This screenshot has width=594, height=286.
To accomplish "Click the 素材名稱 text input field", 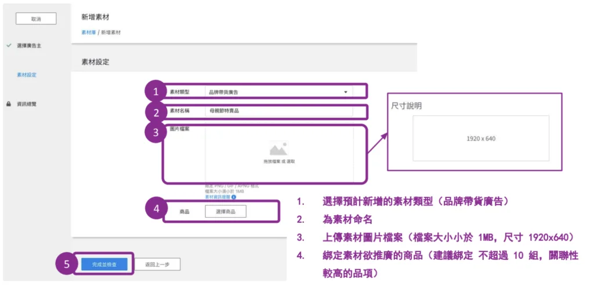I will [x=278, y=111].
